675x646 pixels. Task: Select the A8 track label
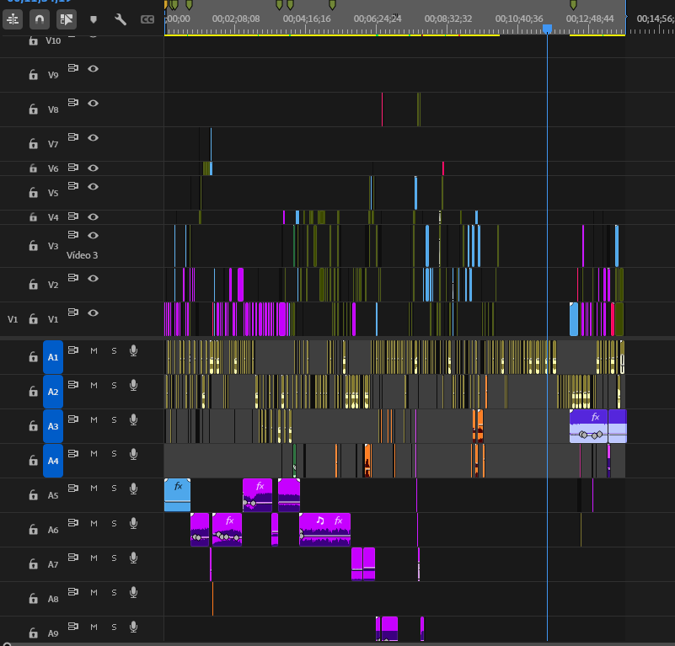[53, 599]
